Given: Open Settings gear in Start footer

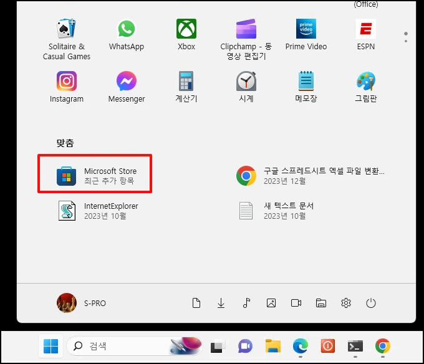Looking at the screenshot, I should pos(346,303).
